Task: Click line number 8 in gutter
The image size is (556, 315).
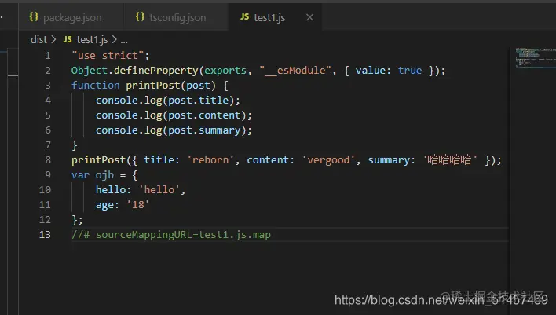Action: tap(48, 160)
